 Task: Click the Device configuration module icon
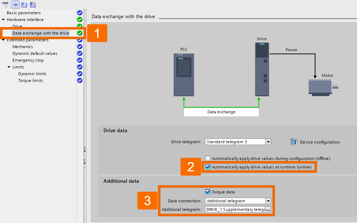(x=293, y=141)
